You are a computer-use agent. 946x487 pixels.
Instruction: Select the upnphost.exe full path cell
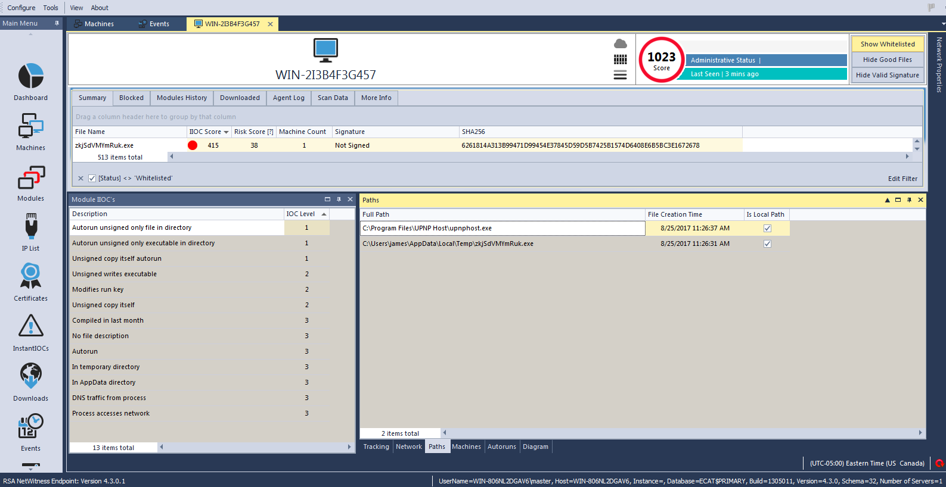click(x=502, y=228)
